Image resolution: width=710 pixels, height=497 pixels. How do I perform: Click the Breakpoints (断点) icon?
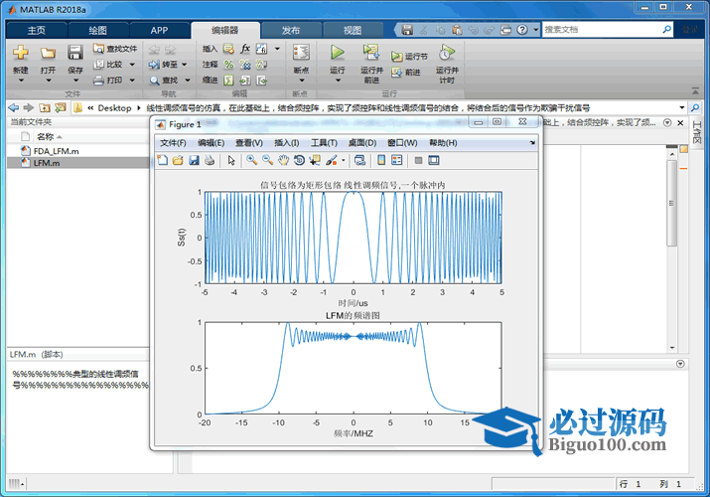pyautogui.click(x=301, y=53)
